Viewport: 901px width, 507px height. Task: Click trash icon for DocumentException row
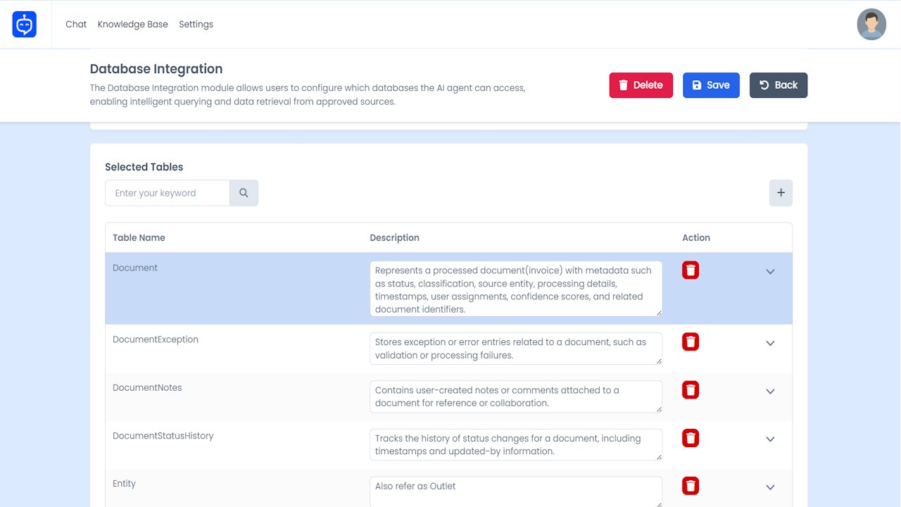point(691,342)
